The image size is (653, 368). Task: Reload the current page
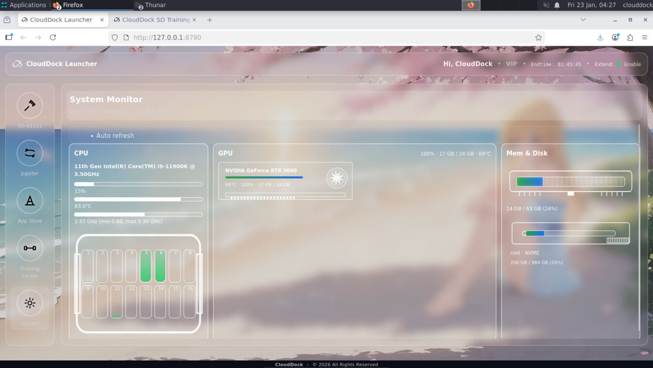53,37
